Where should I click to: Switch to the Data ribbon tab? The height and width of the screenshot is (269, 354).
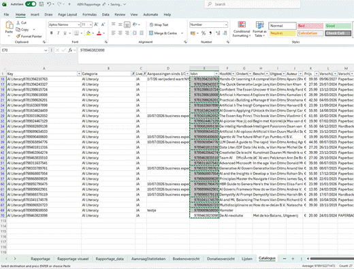pos(106,14)
